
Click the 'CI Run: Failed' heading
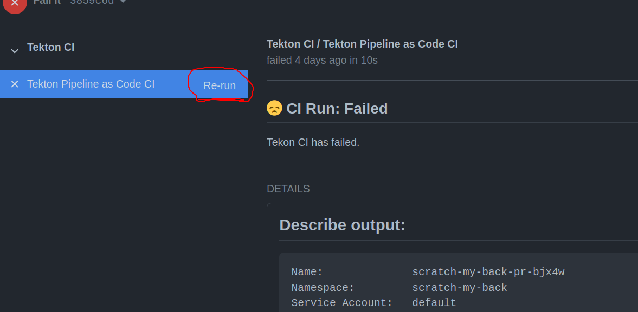(x=337, y=109)
